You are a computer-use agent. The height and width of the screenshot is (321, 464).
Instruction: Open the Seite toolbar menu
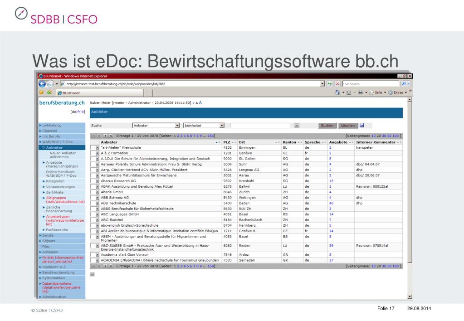(x=378, y=92)
